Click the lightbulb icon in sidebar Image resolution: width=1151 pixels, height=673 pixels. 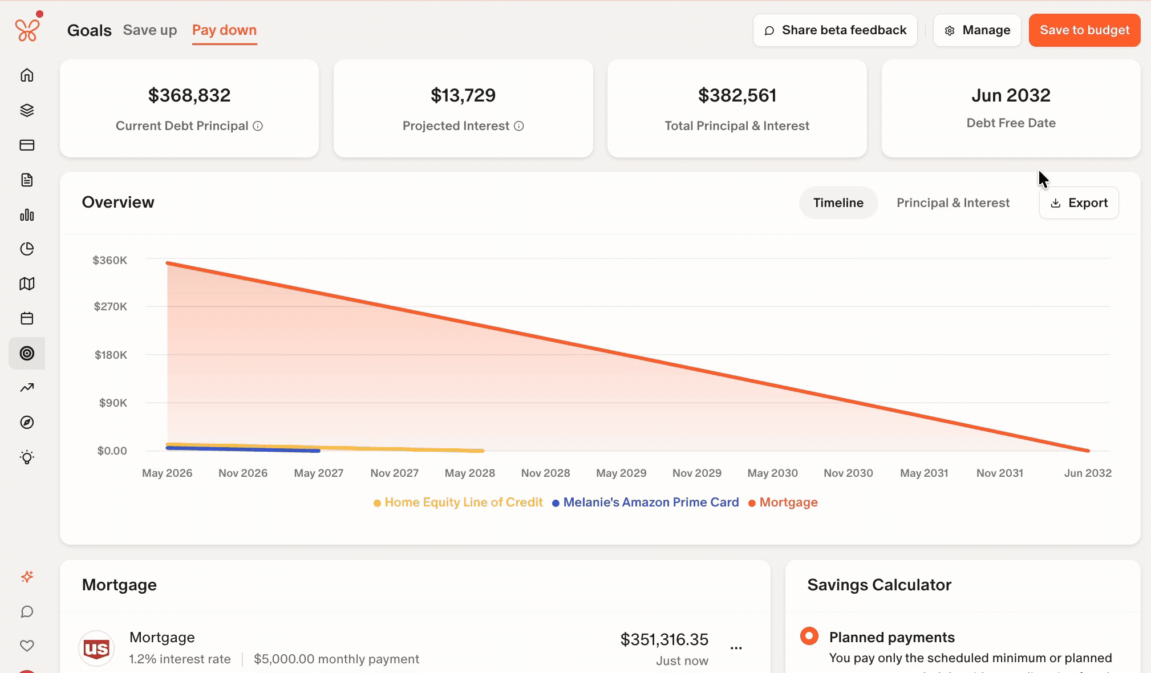click(27, 457)
